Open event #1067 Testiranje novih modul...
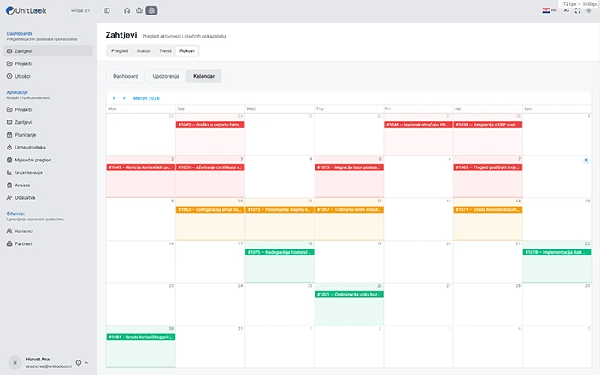600x375 pixels. [349, 209]
